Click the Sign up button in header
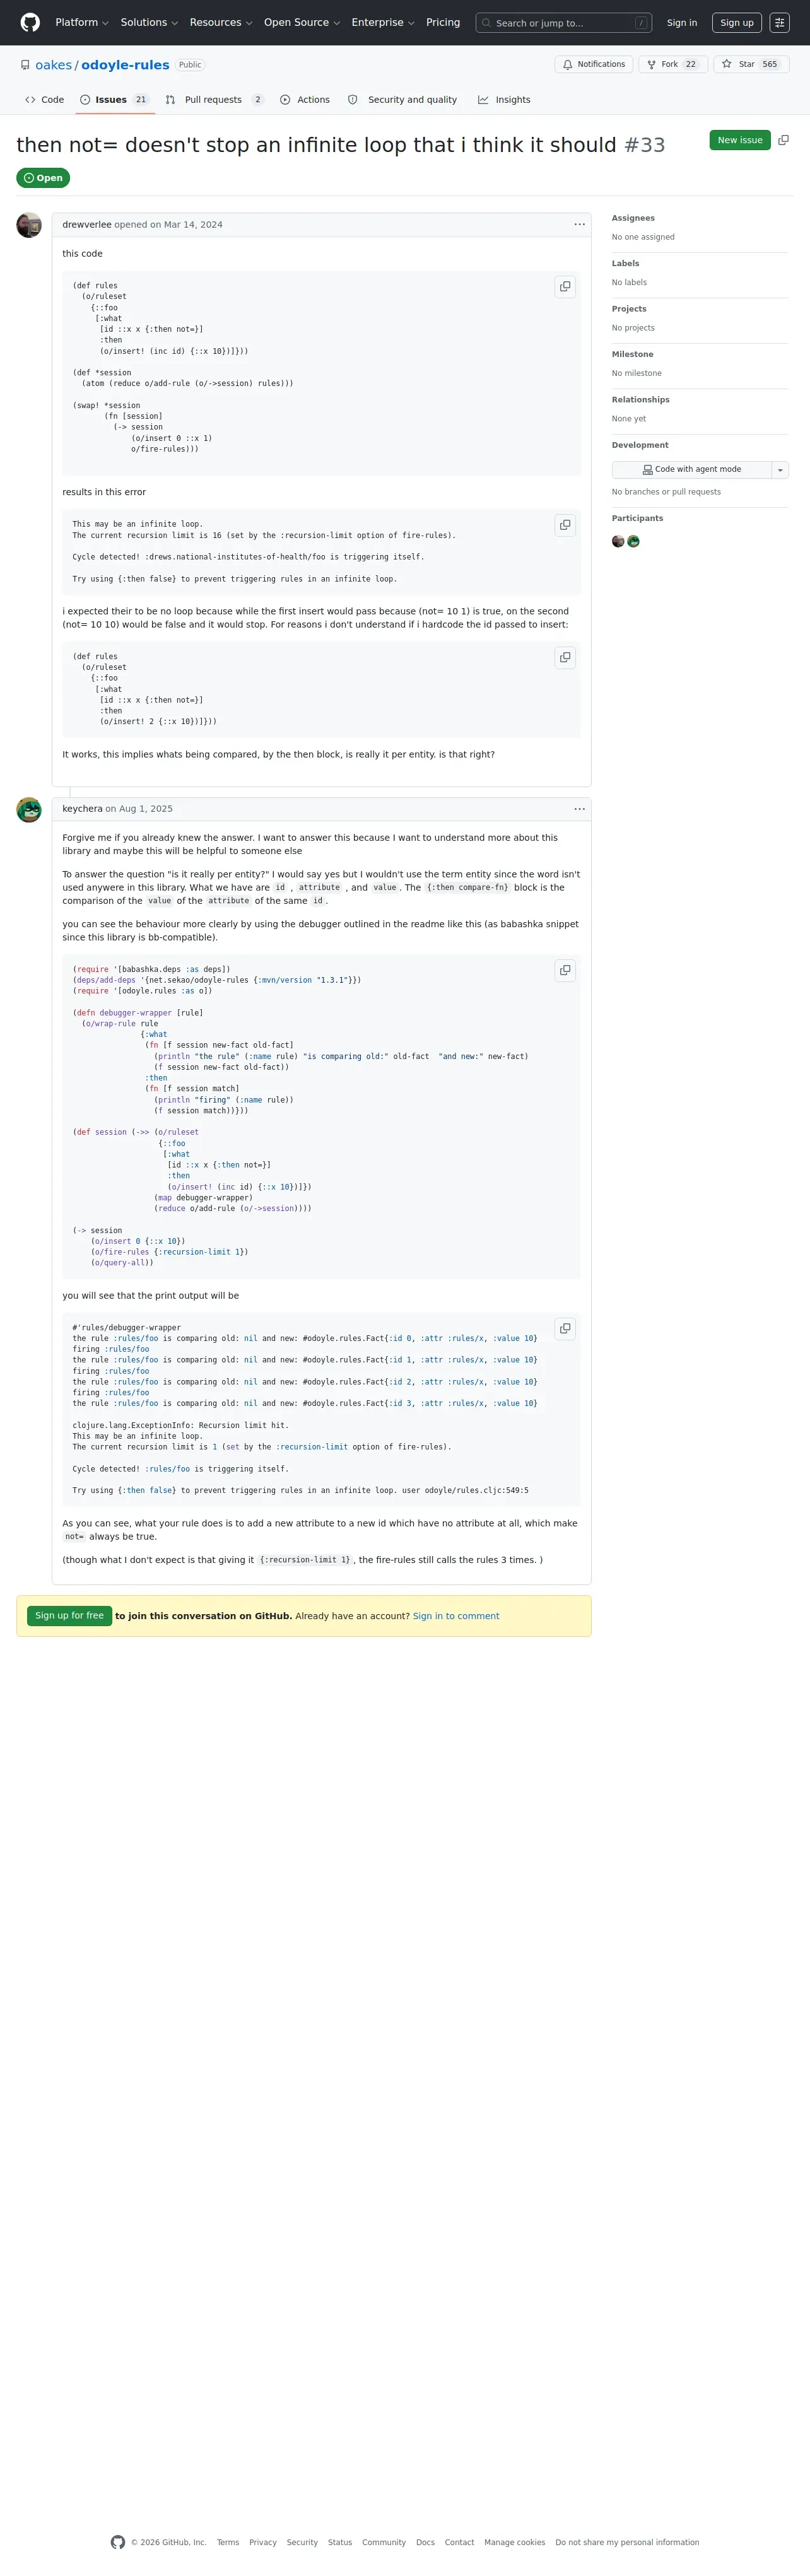The image size is (810, 2576). tap(737, 23)
